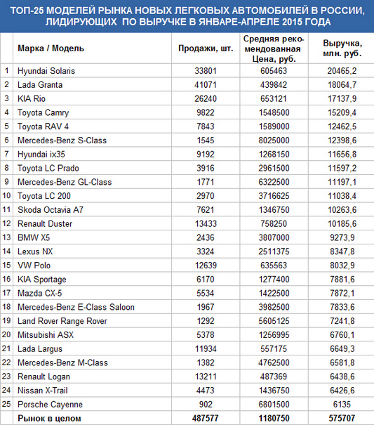374x425 pixels.
Task: Select Hyundai Solaris sales value 33801
Action: tap(206, 71)
